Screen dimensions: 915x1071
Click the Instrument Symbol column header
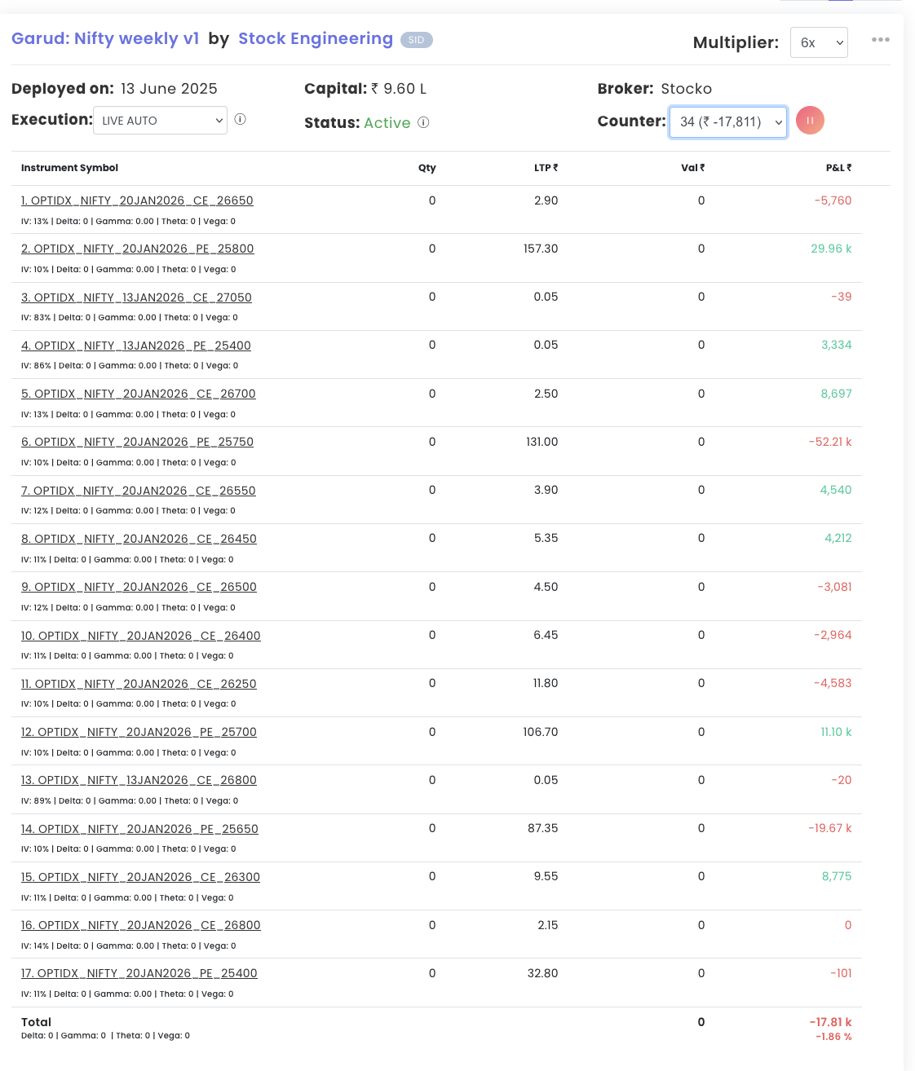(x=69, y=168)
